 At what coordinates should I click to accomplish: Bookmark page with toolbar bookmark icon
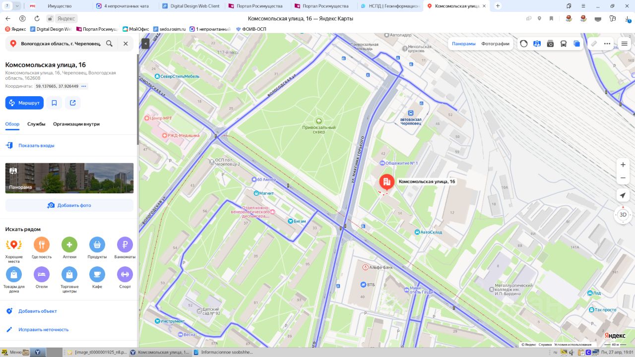tap(551, 18)
